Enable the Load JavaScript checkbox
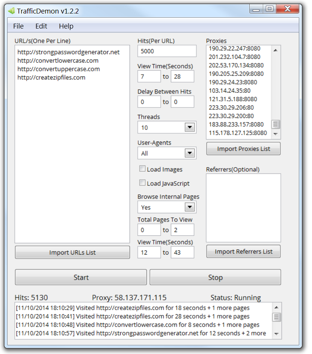Image resolution: width=312 pixels, height=354 pixels. click(x=142, y=183)
